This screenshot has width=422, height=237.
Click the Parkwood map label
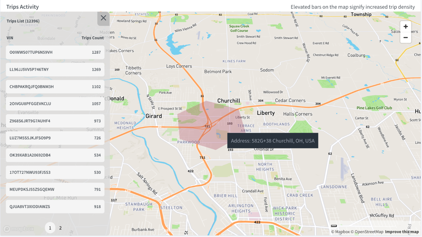pos(189,142)
